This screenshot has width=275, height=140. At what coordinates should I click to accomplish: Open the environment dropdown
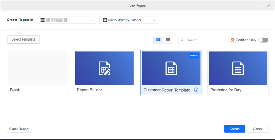[x=92, y=20]
